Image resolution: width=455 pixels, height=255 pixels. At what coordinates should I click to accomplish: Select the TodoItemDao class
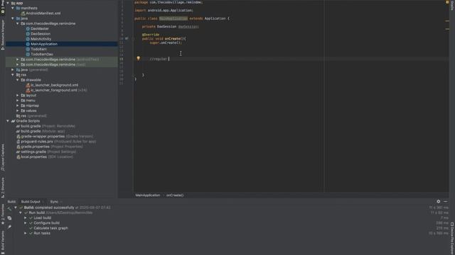coord(42,54)
